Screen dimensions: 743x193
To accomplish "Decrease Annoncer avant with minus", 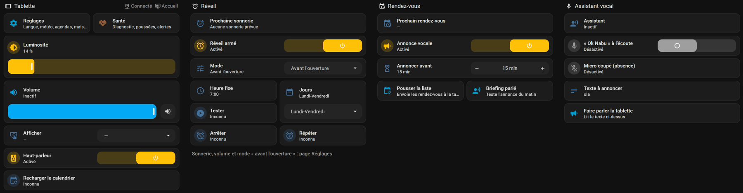I will 477,68.
